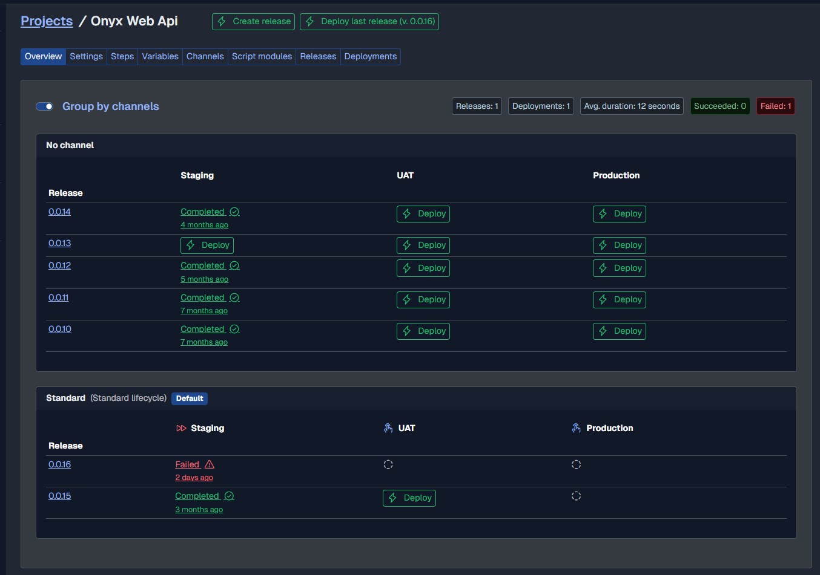820x575 pixels.
Task: Click the Succeeded: 0 badge
Action: (720, 106)
